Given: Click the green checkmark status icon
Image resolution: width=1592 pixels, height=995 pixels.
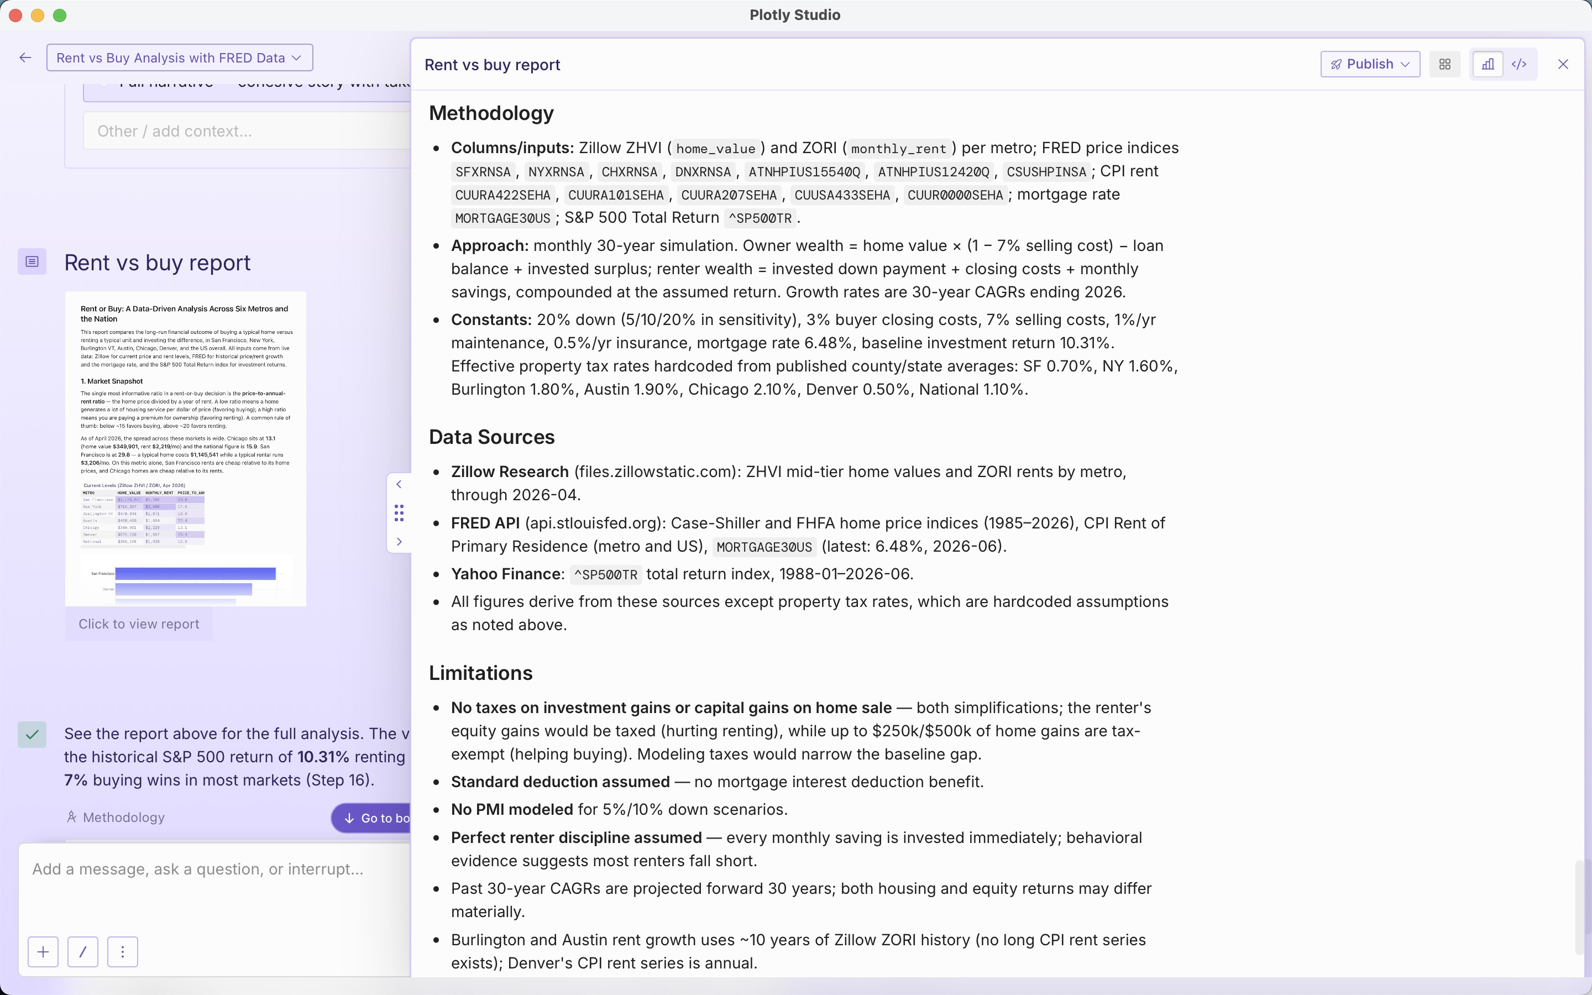Looking at the screenshot, I should click(32, 735).
